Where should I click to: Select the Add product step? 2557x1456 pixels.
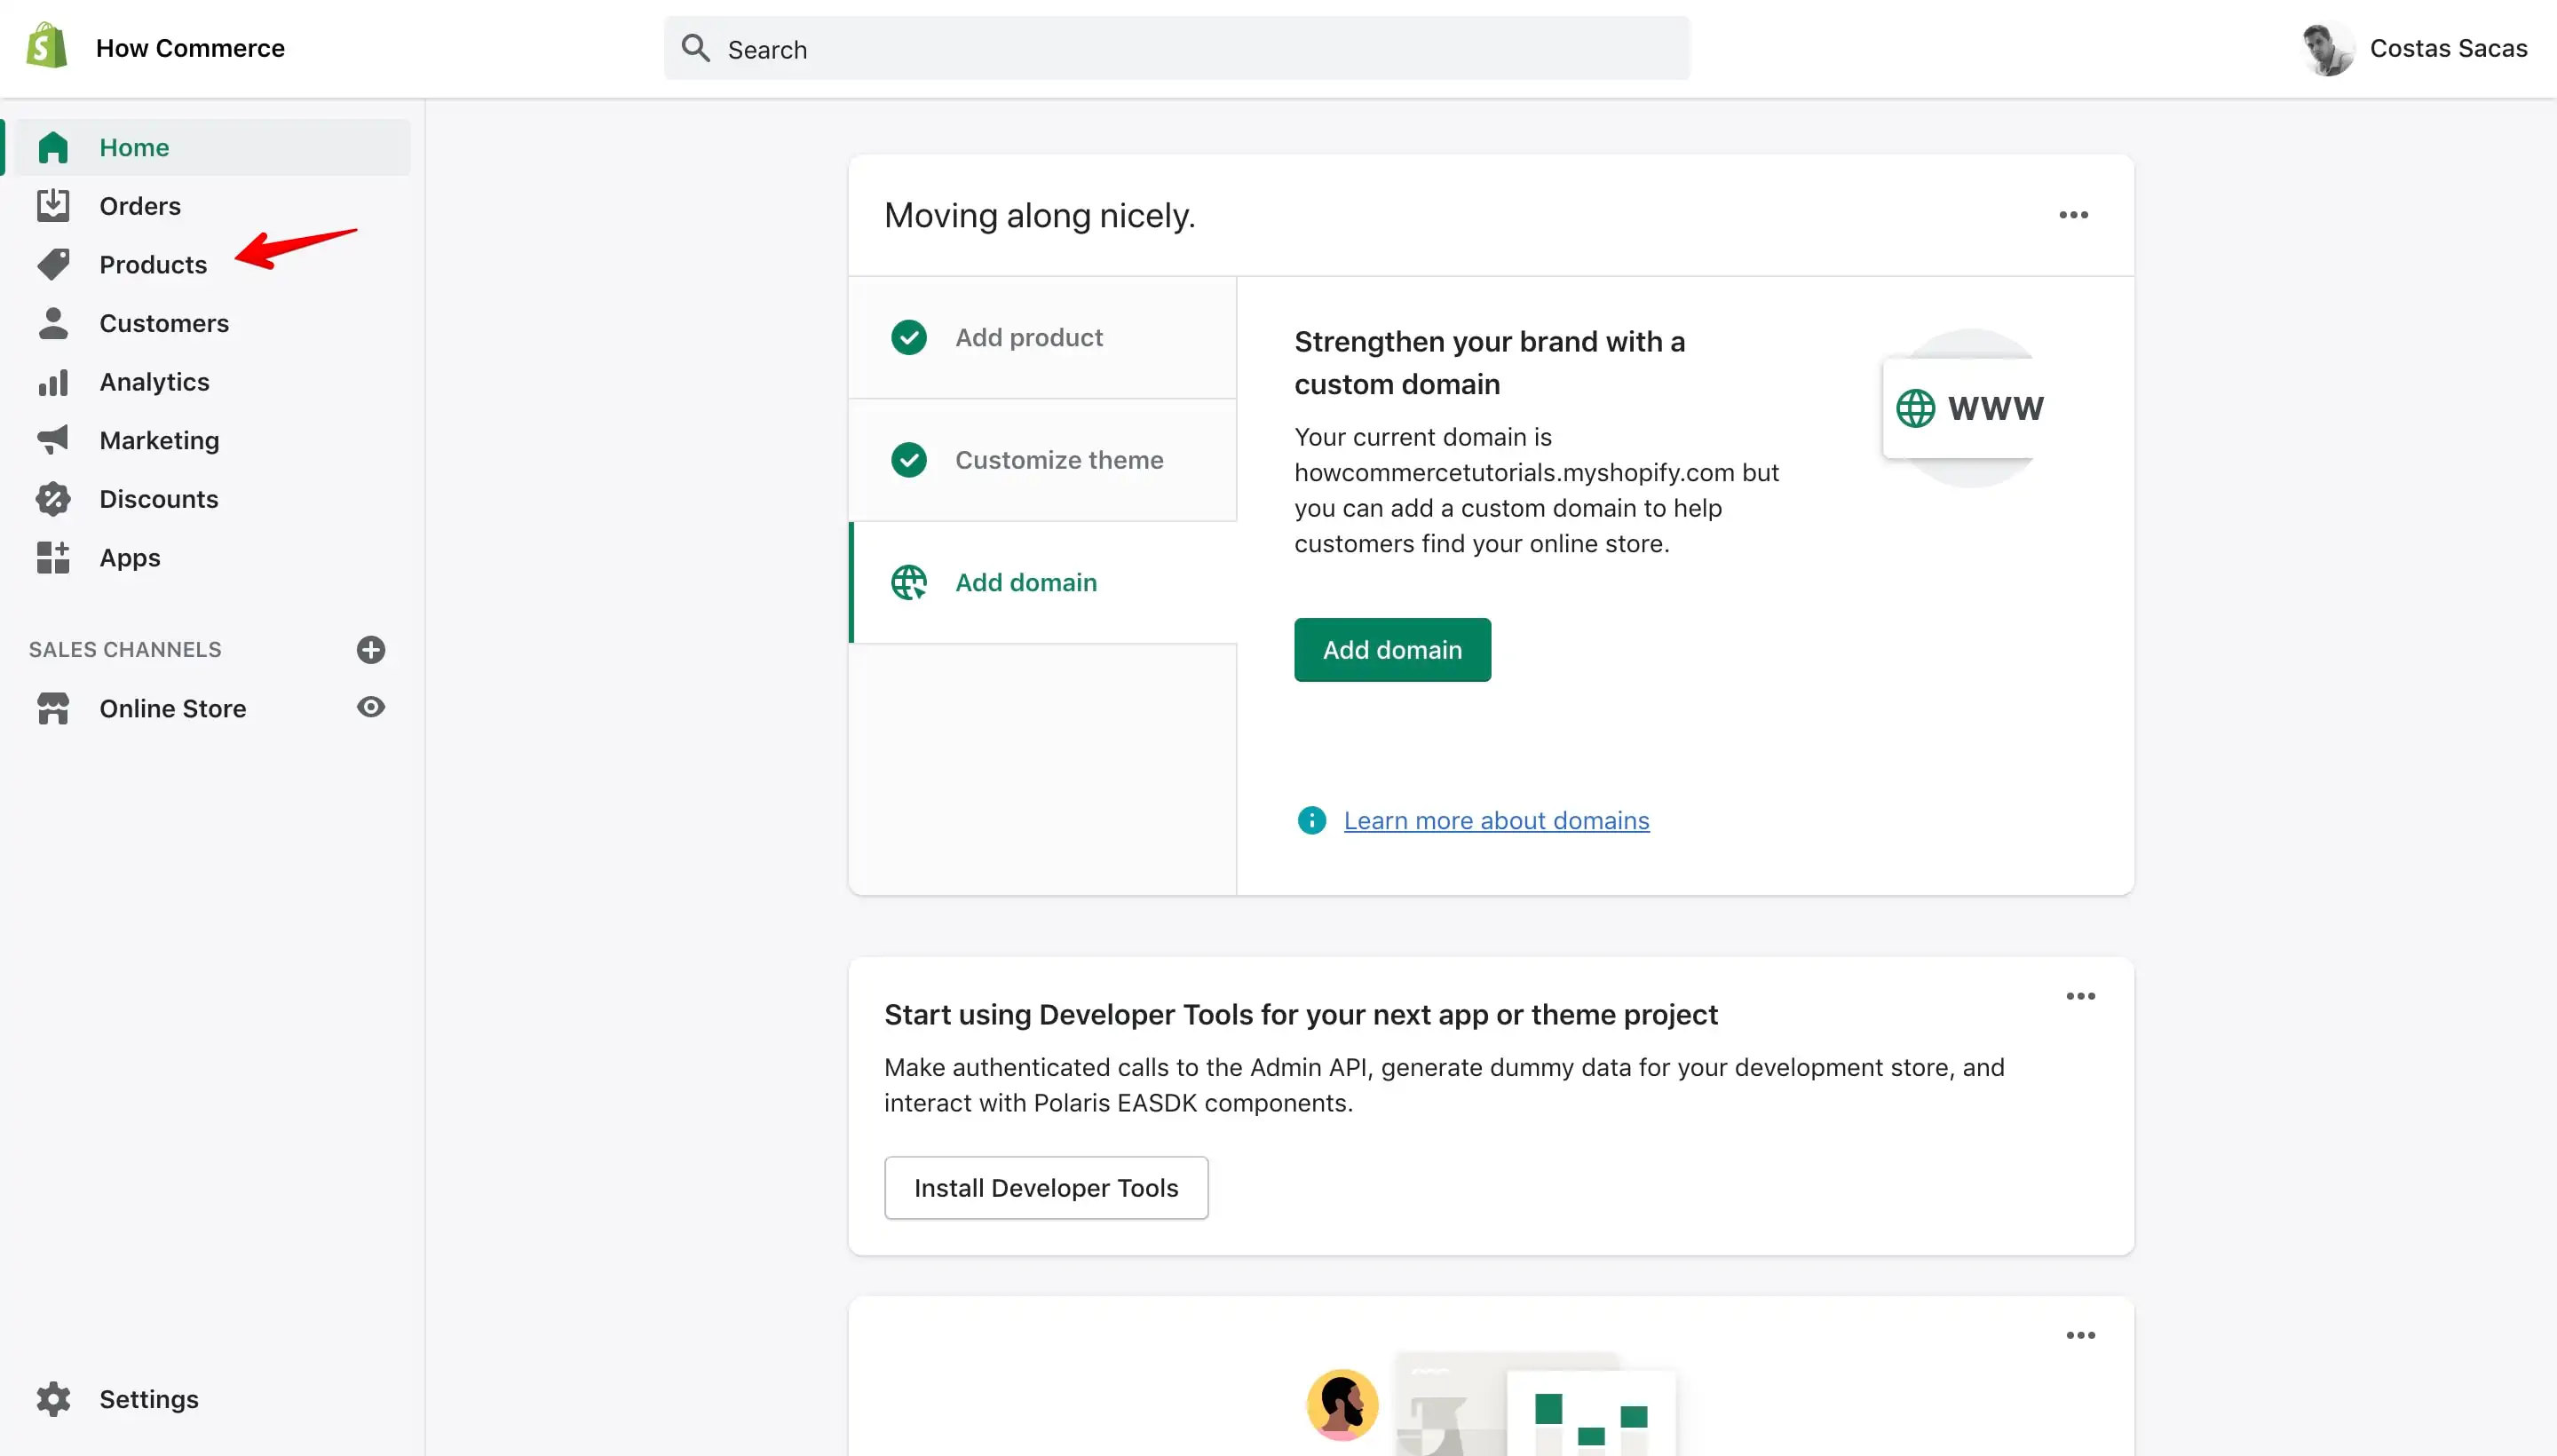click(1042, 337)
